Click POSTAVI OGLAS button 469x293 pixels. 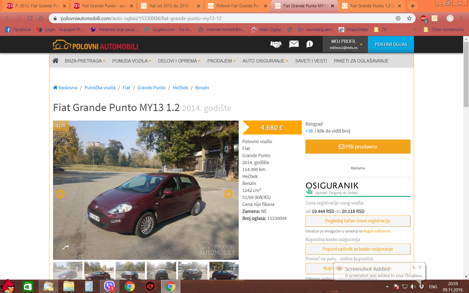pos(391,44)
